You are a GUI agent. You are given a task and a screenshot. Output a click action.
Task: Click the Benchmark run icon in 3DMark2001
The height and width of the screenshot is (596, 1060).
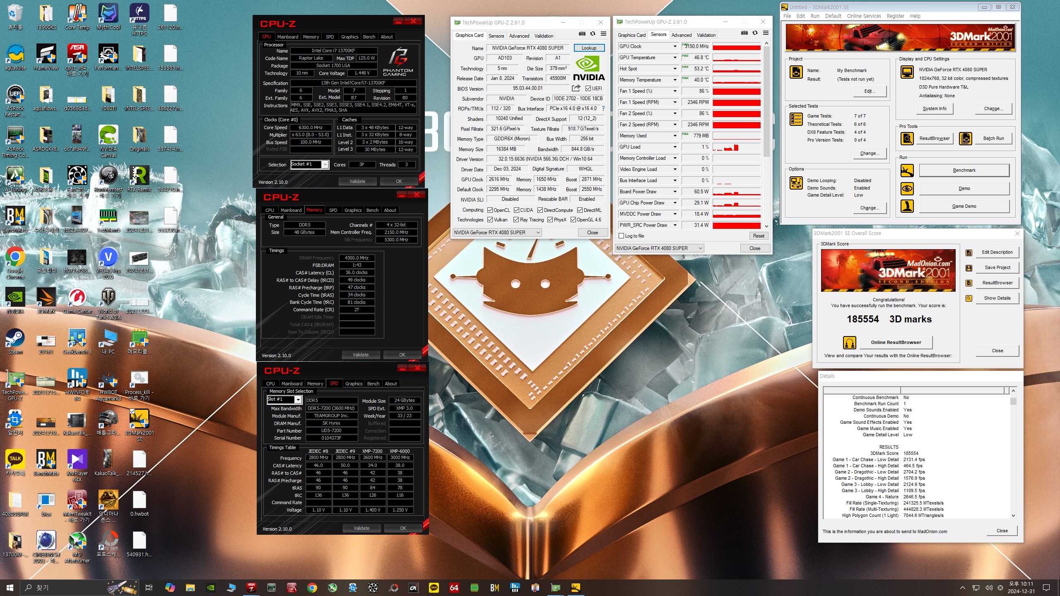[x=907, y=170]
